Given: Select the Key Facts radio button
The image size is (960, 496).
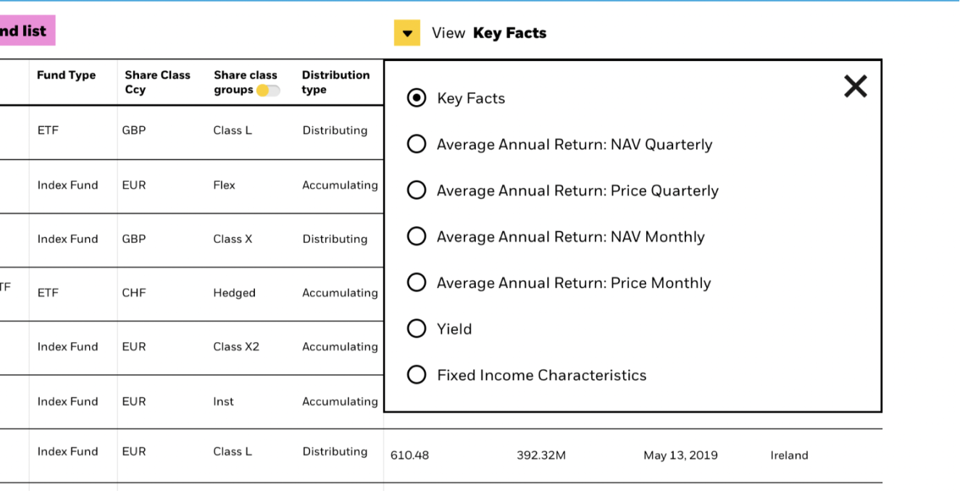Looking at the screenshot, I should [x=417, y=99].
